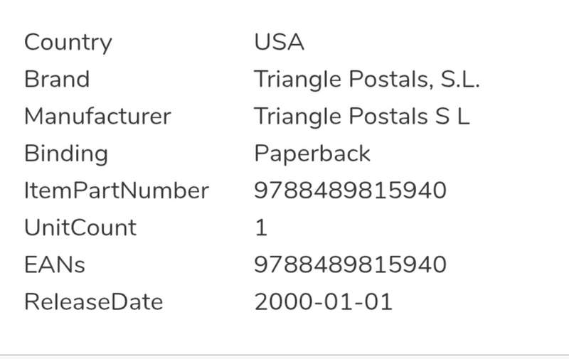Click the S.L. text in Brand value
569x359 pixels.
460,79
